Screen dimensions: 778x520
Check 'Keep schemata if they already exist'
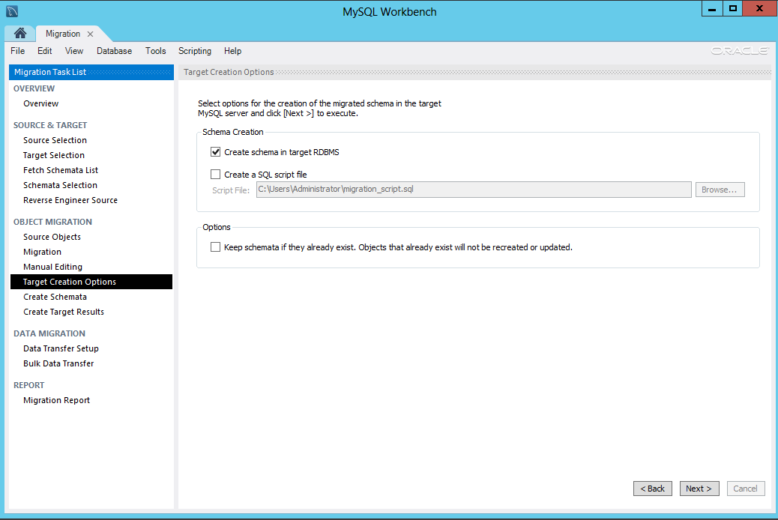coord(216,247)
